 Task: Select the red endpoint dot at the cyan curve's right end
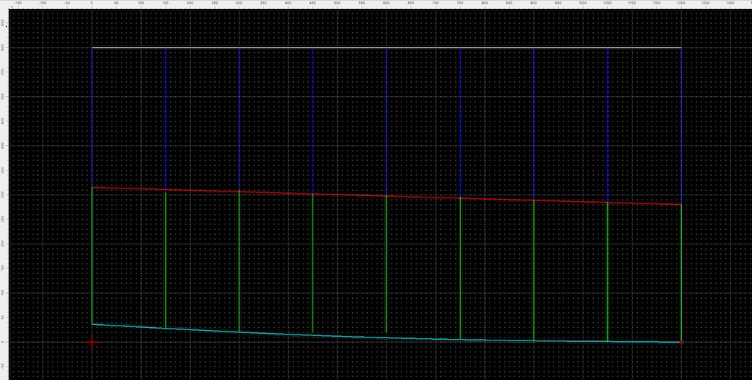680,343
